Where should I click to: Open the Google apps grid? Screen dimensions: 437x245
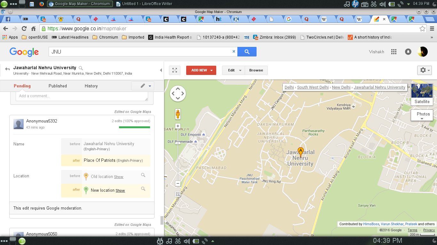pyautogui.click(x=394, y=52)
